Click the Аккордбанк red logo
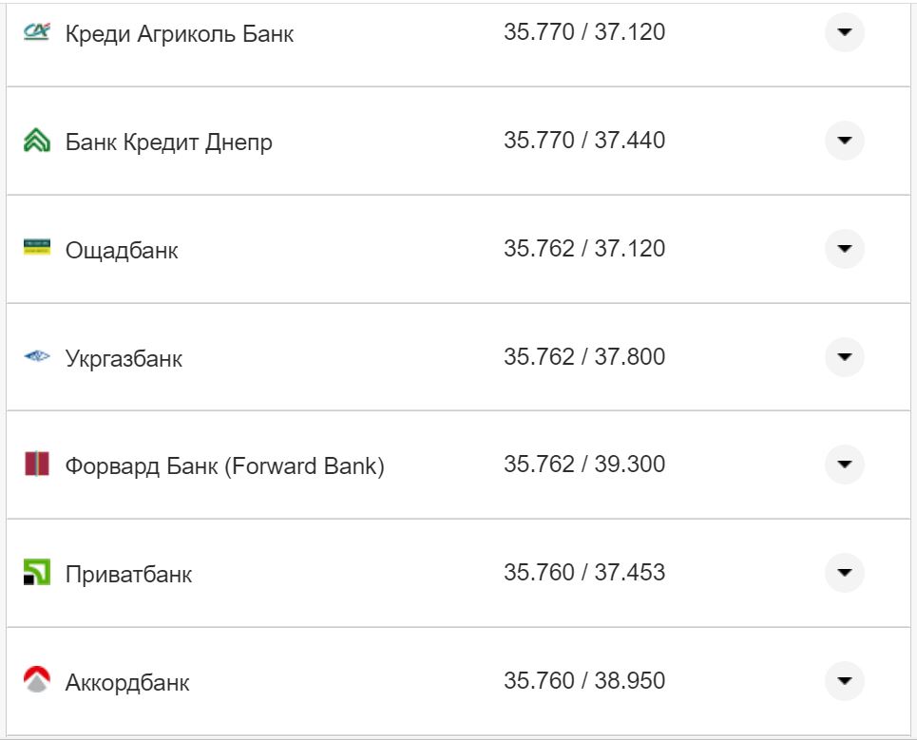The height and width of the screenshot is (740, 917). click(x=33, y=680)
